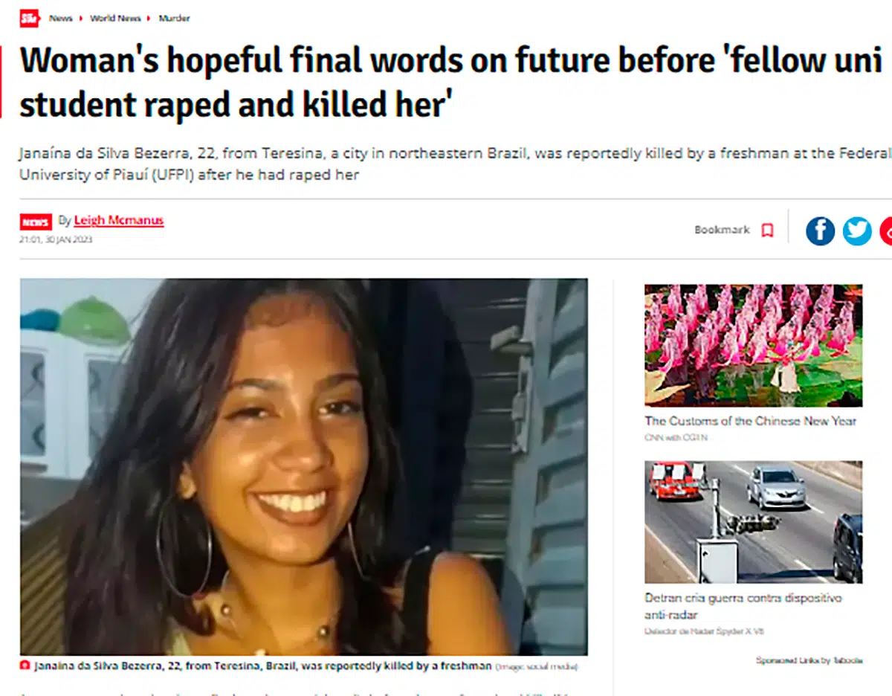The width and height of the screenshot is (892, 696).
Task: Click the Daily Star logo icon
Action: (x=29, y=18)
